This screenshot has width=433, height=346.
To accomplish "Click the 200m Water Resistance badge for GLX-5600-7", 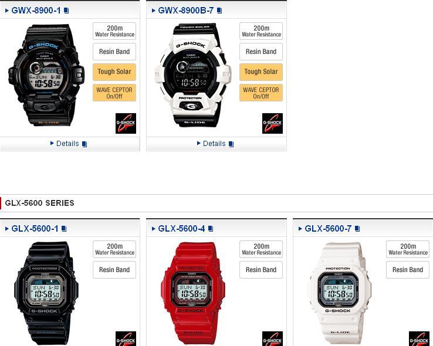I will [x=408, y=249].
